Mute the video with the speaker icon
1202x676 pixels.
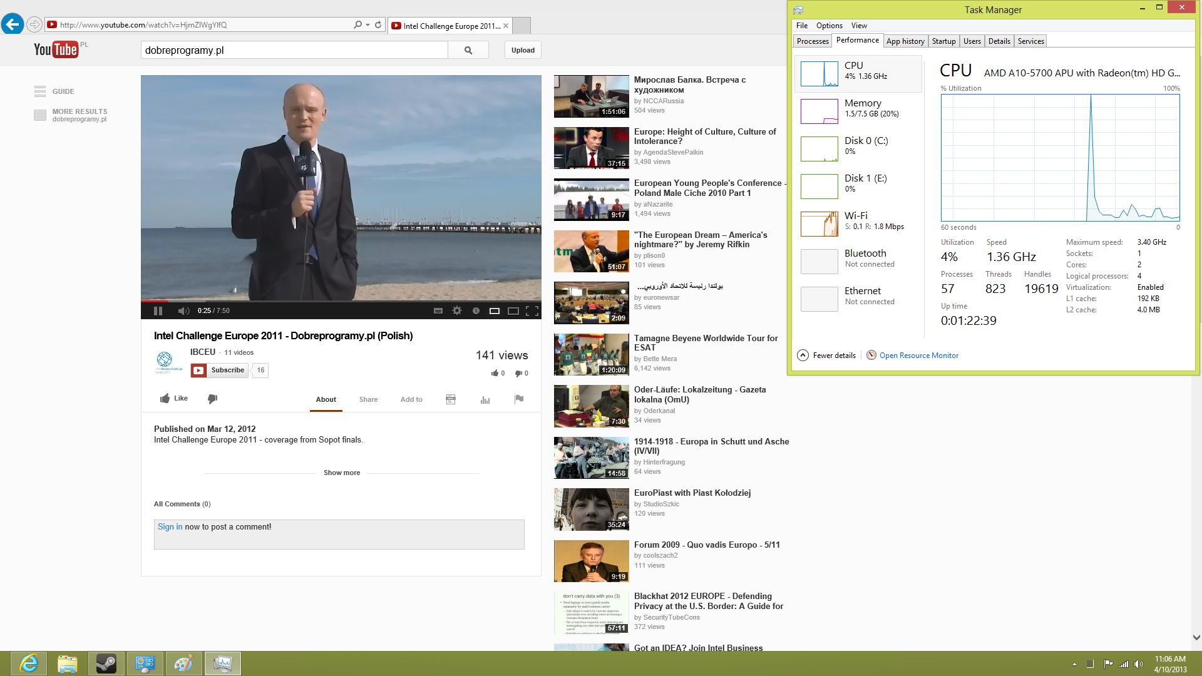183,310
